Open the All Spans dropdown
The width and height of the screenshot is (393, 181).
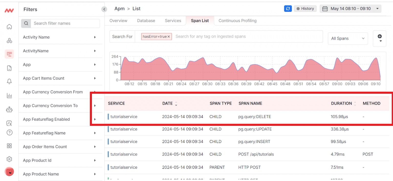tap(348, 38)
